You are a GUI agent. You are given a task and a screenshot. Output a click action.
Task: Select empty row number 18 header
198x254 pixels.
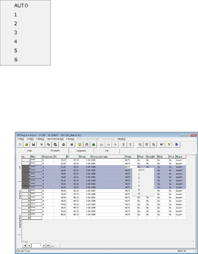point(26,218)
